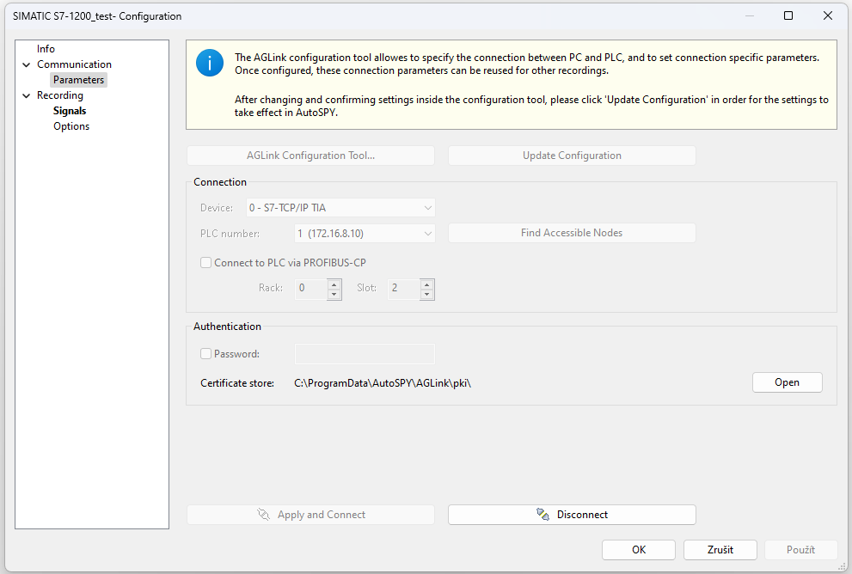Screen dimensions: 852x574
Task: Click the Open certificate store button
Action: click(787, 382)
